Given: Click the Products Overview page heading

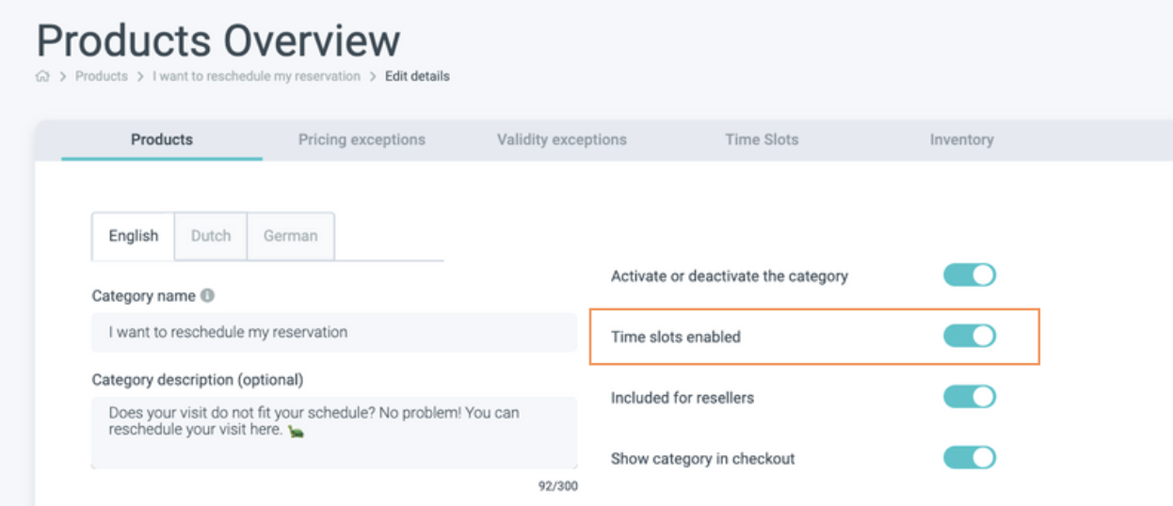Looking at the screenshot, I should click(x=218, y=41).
